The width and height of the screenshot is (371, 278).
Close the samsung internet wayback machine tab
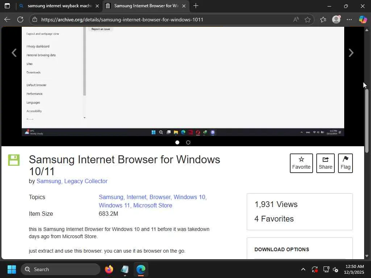97,6
